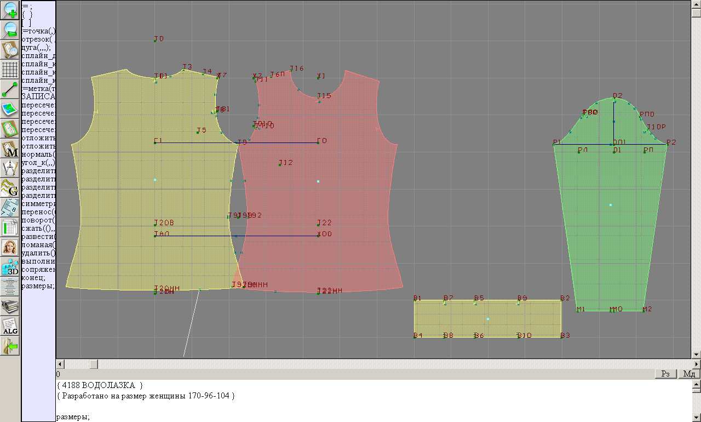This screenshot has width=701, height=422.
Task: Choose 'размеры;' in the operator list
Action: click(37, 286)
